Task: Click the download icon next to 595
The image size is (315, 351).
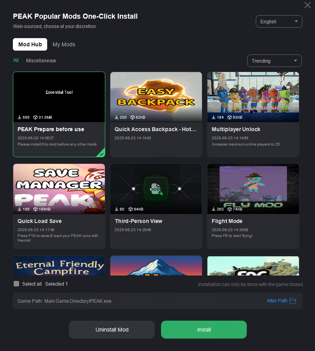Action: (x=19, y=117)
